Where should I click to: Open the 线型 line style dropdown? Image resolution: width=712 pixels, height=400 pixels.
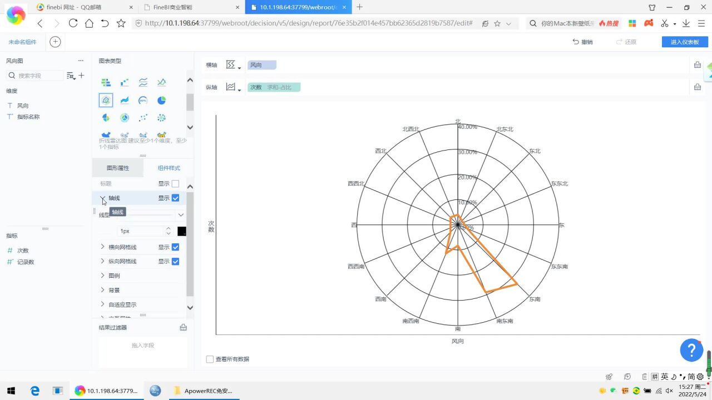click(181, 215)
